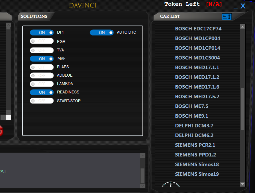
Task: Enable the FLAPS switch
Action: (42, 67)
